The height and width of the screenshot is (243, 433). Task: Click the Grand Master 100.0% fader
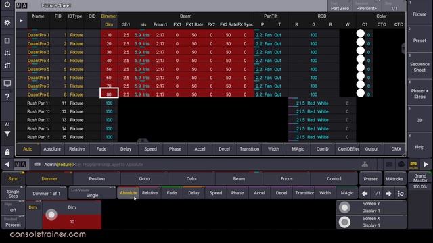point(420,200)
